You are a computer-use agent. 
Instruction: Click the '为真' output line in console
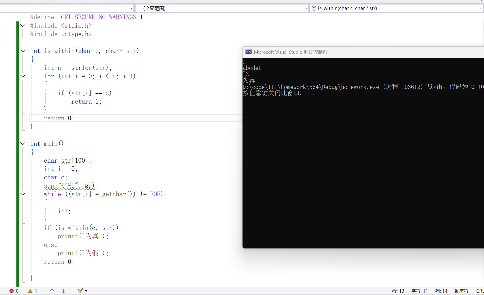(x=249, y=80)
